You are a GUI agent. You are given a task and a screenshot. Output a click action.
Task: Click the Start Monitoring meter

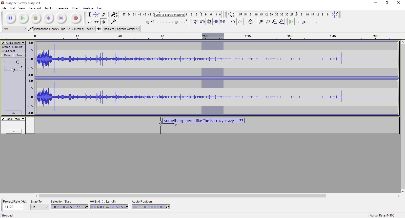pos(170,15)
